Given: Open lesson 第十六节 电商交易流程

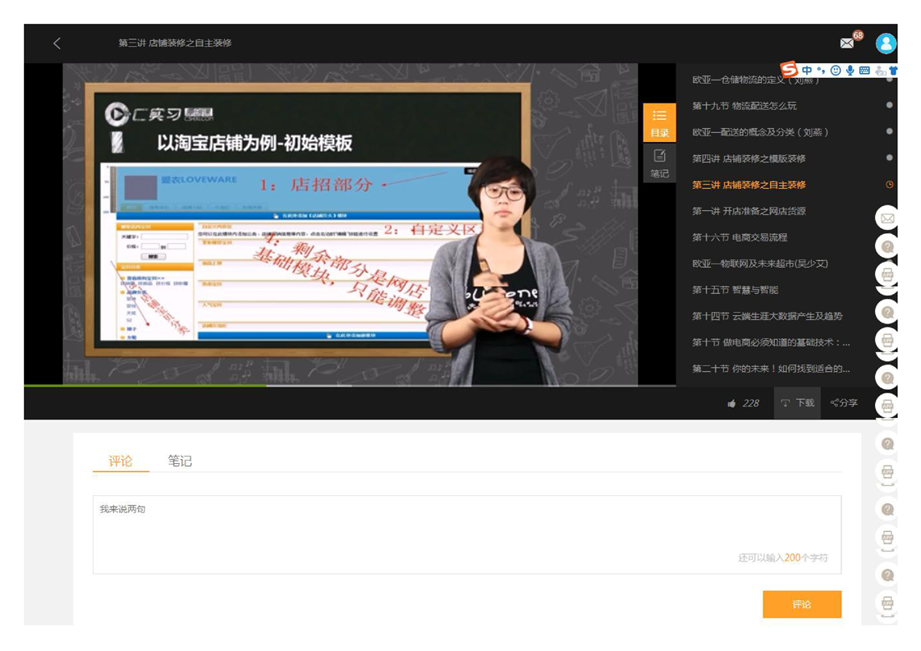Looking at the screenshot, I should 739,237.
